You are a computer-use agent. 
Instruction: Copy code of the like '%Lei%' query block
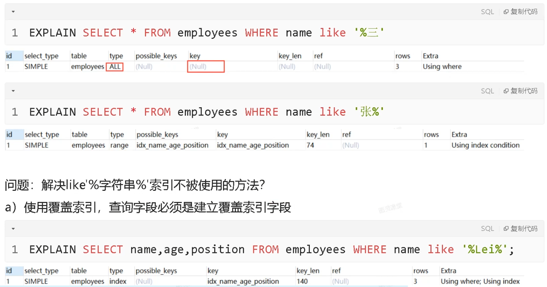click(x=520, y=229)
